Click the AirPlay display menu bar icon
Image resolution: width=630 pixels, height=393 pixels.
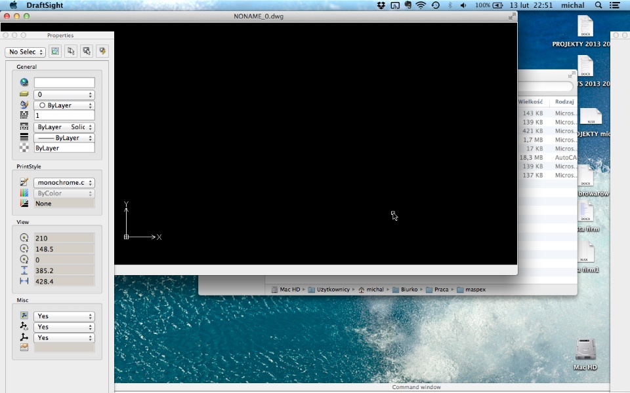(x=395, y=5)
